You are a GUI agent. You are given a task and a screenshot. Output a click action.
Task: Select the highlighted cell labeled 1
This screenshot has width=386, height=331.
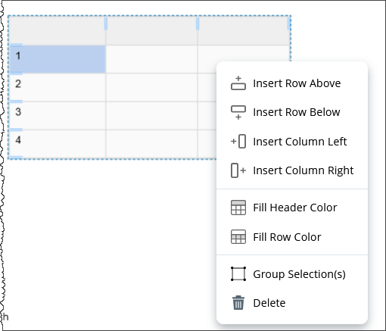tap(58, 59)
